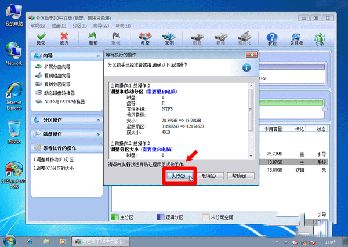Select the partition row showing 15.81GB
This screenshot has height=247, width=348.
pyautogui.click(x=293, y=170)
